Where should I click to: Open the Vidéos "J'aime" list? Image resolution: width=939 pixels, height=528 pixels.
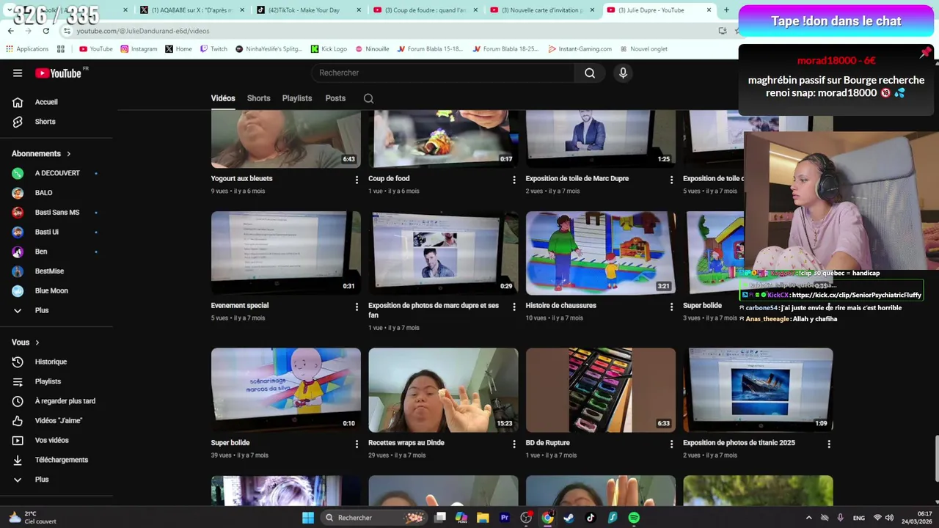(x=59, y=421)
